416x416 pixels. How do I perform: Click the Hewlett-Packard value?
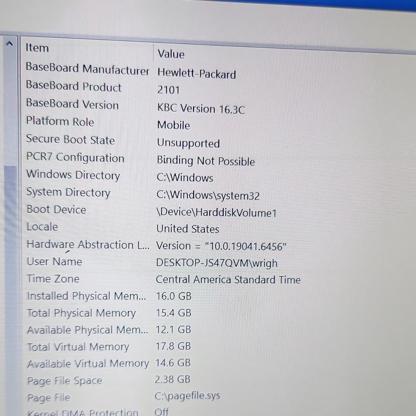pyautogui.click(x=197, y=73)
